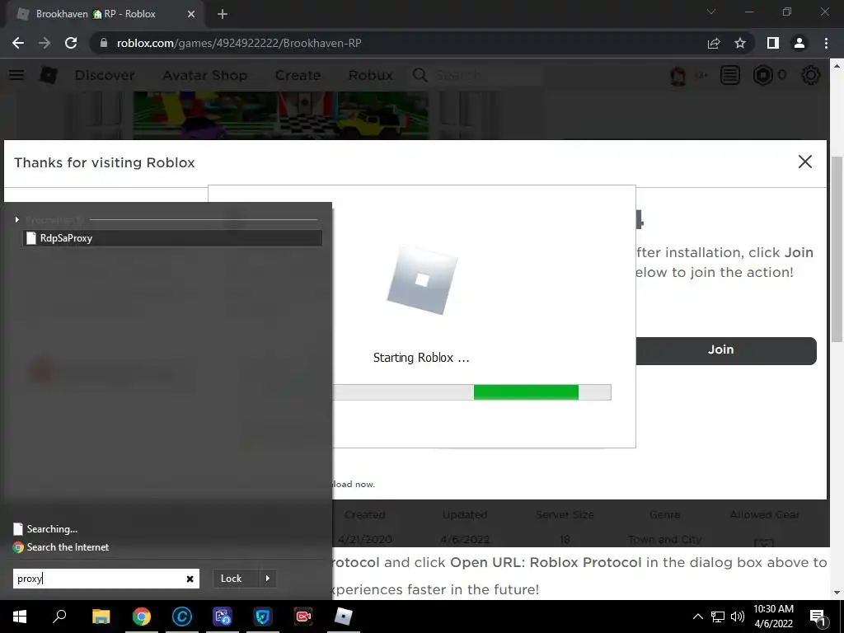The width and height of the screenshot is (844, 633).
Task: Open the red screen recorder taskbar app
Action: coord(303,617)
